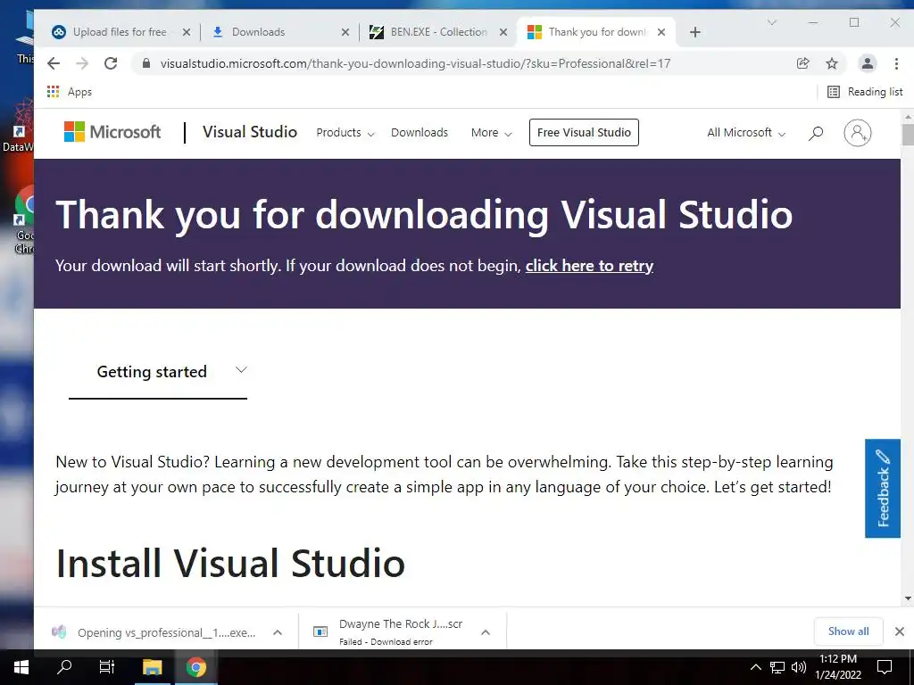Open Windows Start menu

21,667
